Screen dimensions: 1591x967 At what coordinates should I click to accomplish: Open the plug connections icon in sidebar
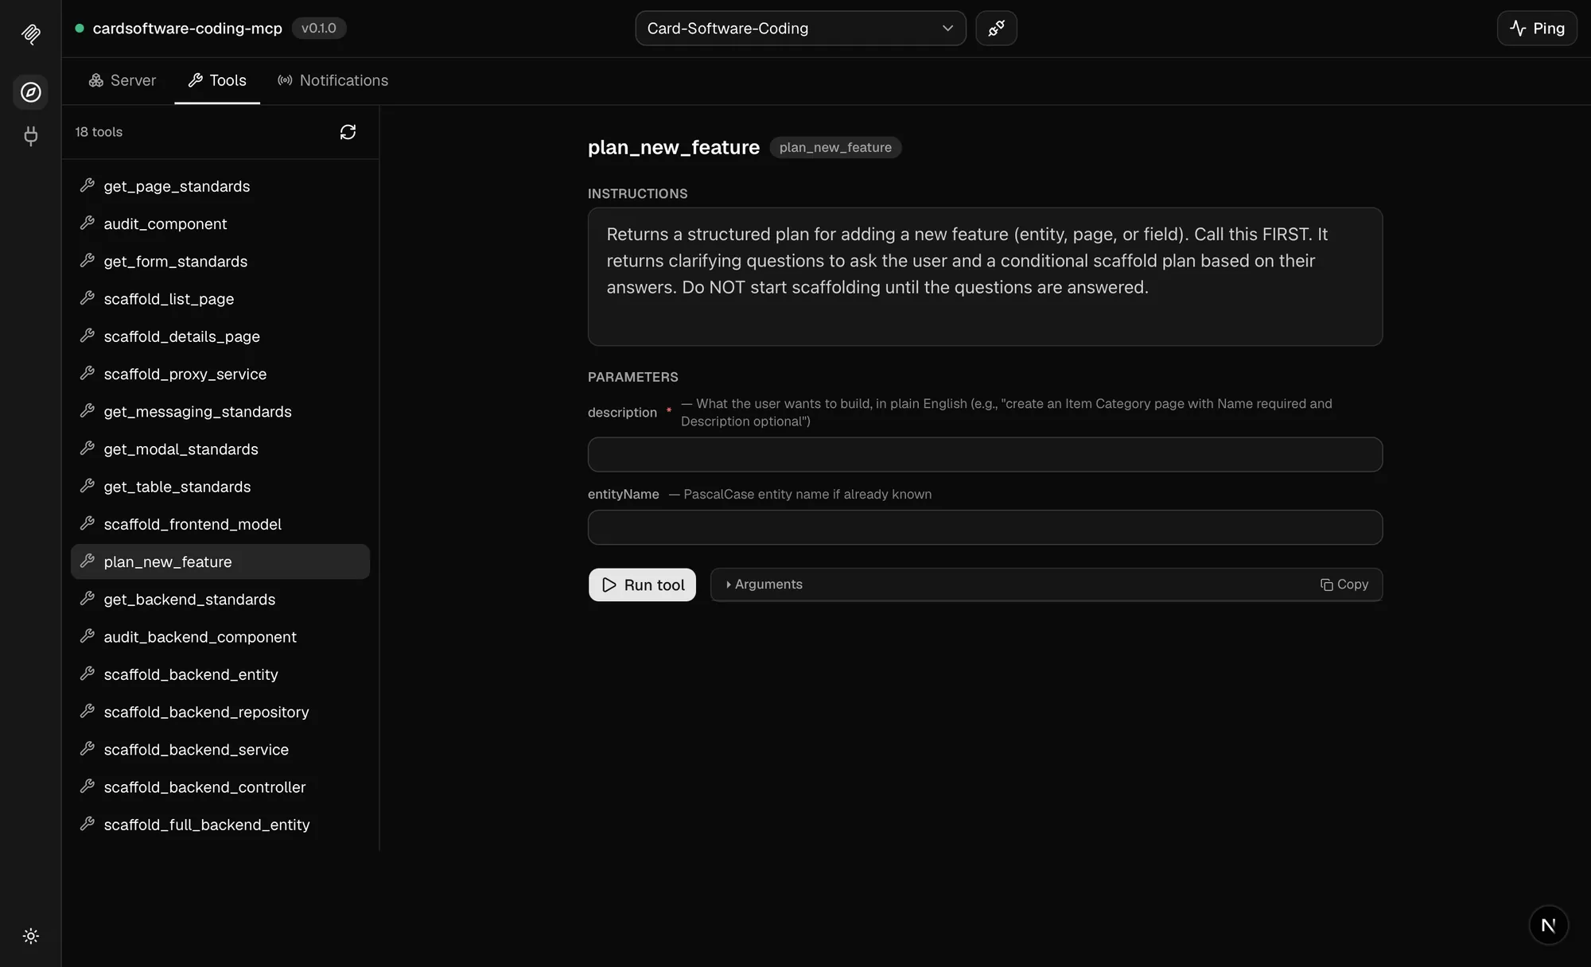click(30, 136)
